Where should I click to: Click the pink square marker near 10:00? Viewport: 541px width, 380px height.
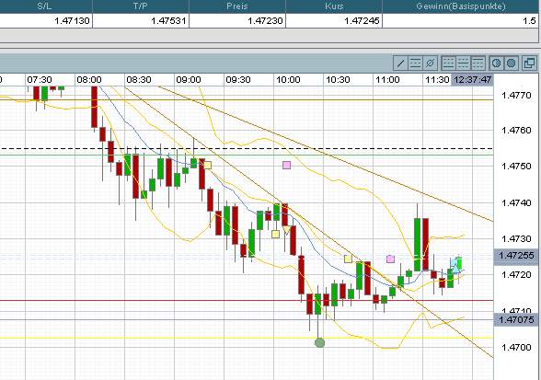286,165
